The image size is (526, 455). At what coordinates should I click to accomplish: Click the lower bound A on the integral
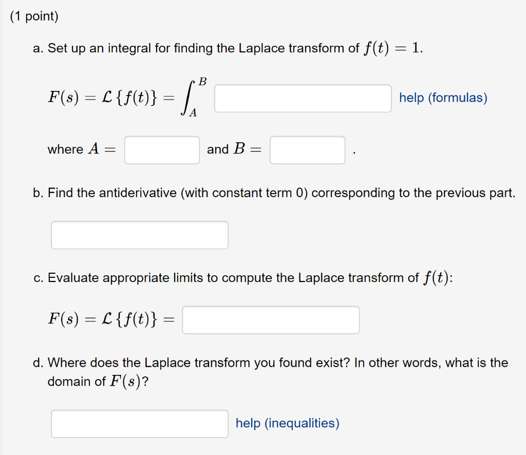(x=193, y=114)
